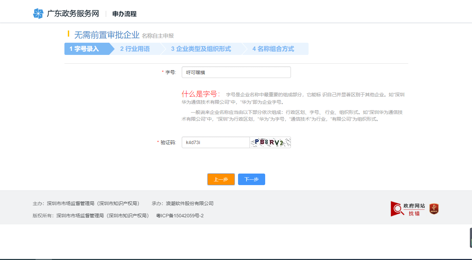Select the active 1 字号录入 step
The height and width of the screenshot is (260, 472).
click(x=85, y=49)
